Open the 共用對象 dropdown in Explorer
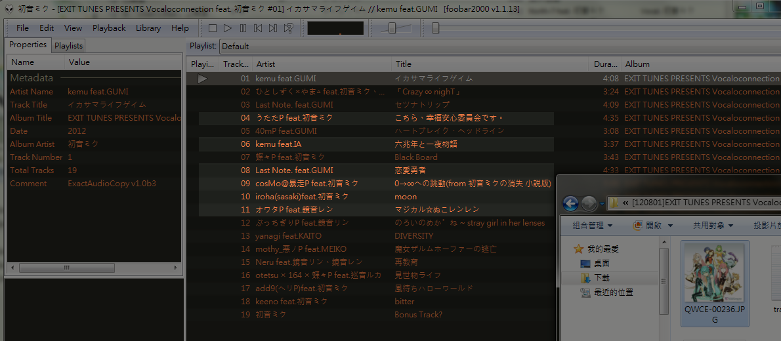This screenshot has height=341, width=781. point(713,226)
